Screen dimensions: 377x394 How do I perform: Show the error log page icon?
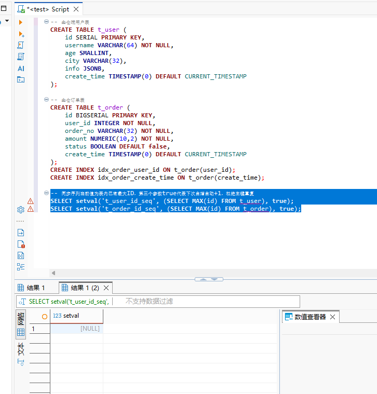(21, 244)
